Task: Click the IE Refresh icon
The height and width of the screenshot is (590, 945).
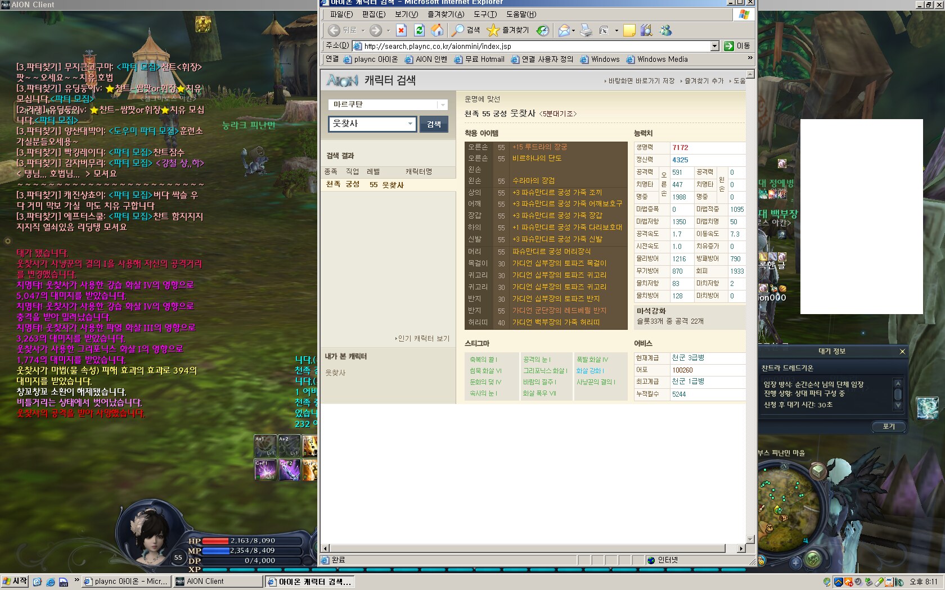Action: [419, 30]
